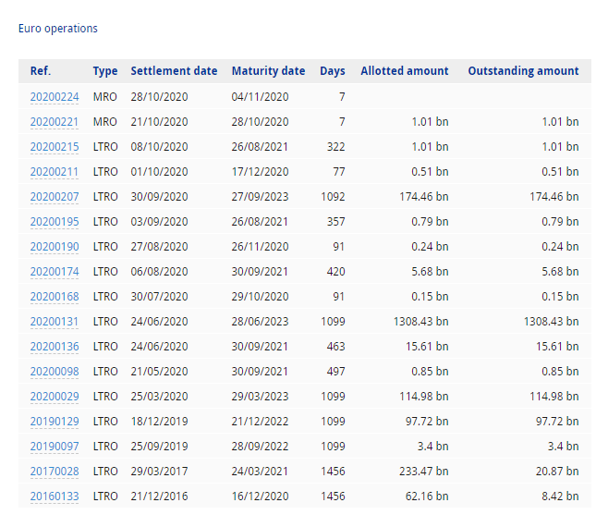This screenshot has height=515, width=596.
Task: Click the Maturity date column header
Action: 268,71
